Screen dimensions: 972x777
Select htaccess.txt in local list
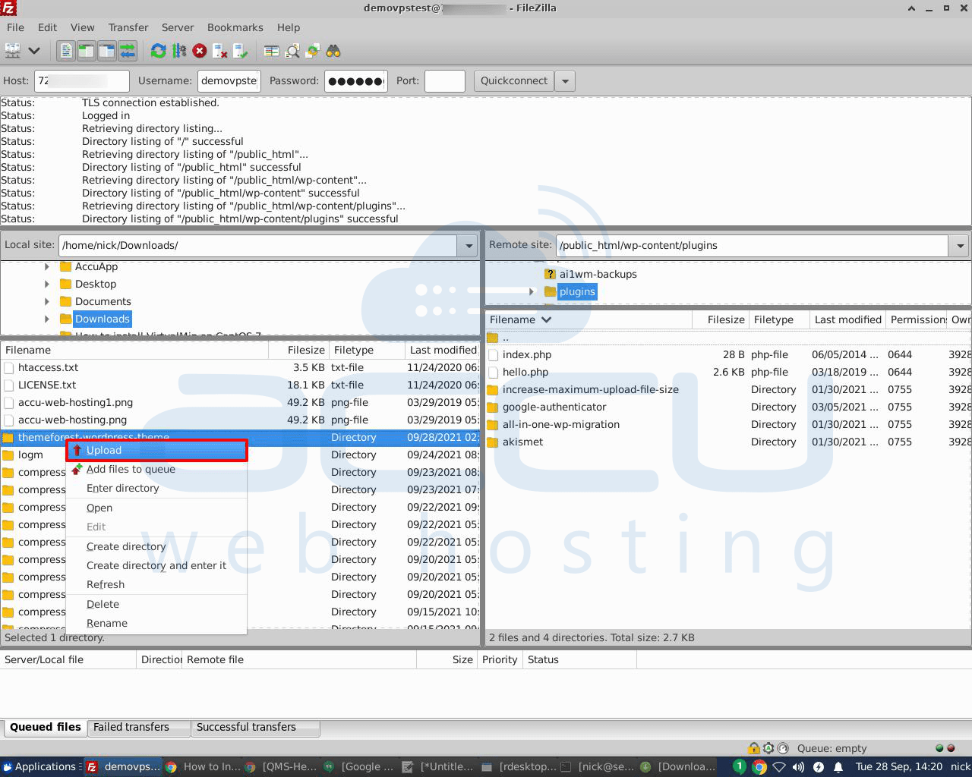point(240,367)
